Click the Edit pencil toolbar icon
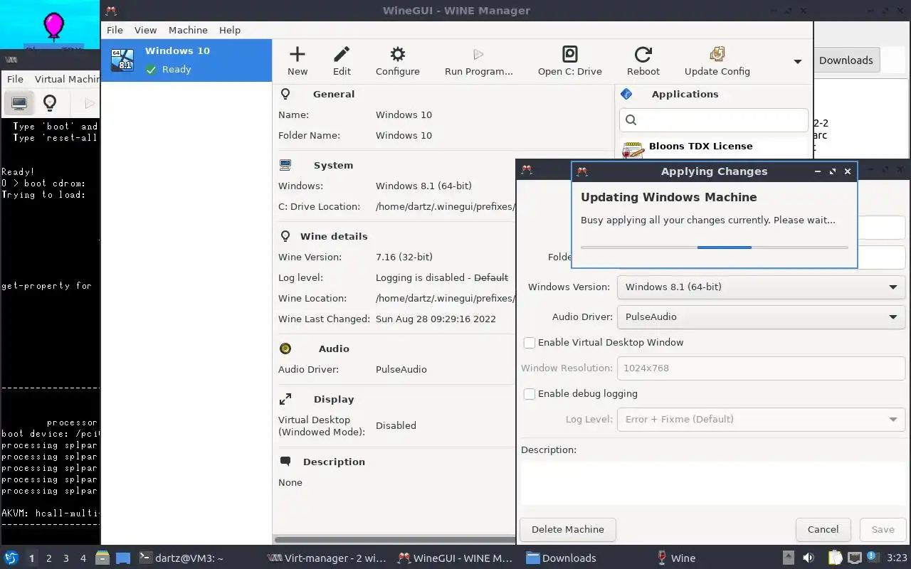 click(x=342, y=55)
